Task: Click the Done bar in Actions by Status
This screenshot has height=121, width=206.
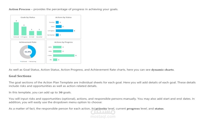Action: 59,27
